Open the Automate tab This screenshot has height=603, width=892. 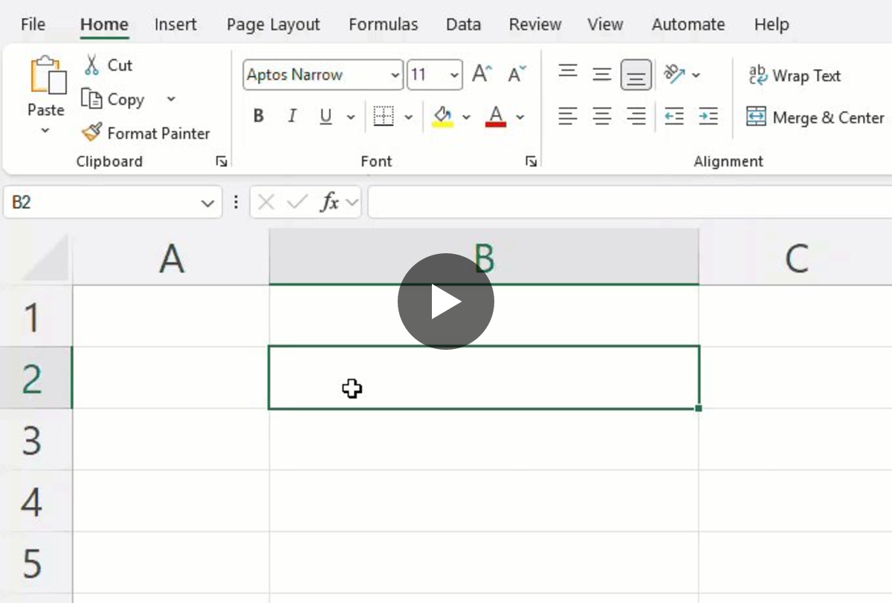tap(688, 25)
